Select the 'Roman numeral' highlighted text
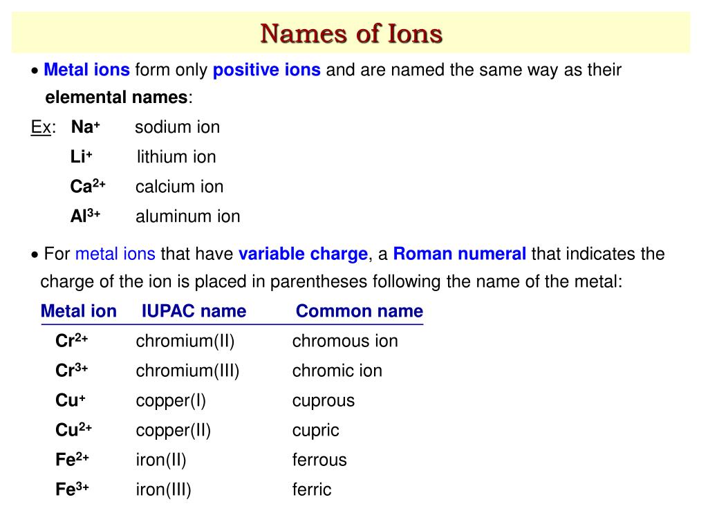This screenshot has width=708, height=531. click(460, 254)
